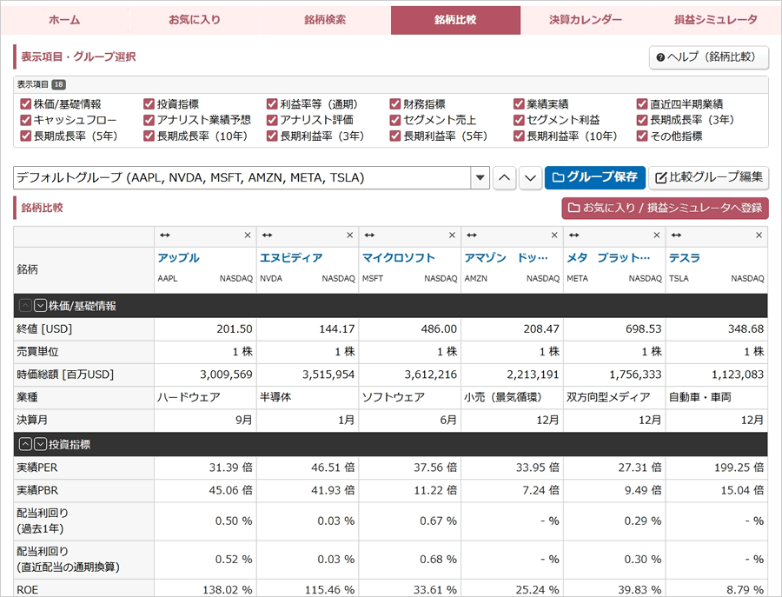Expand the 株価/基礎情報 section with the down arrow
Viewport: 782px width, 597px height.
tap(40, 306)
